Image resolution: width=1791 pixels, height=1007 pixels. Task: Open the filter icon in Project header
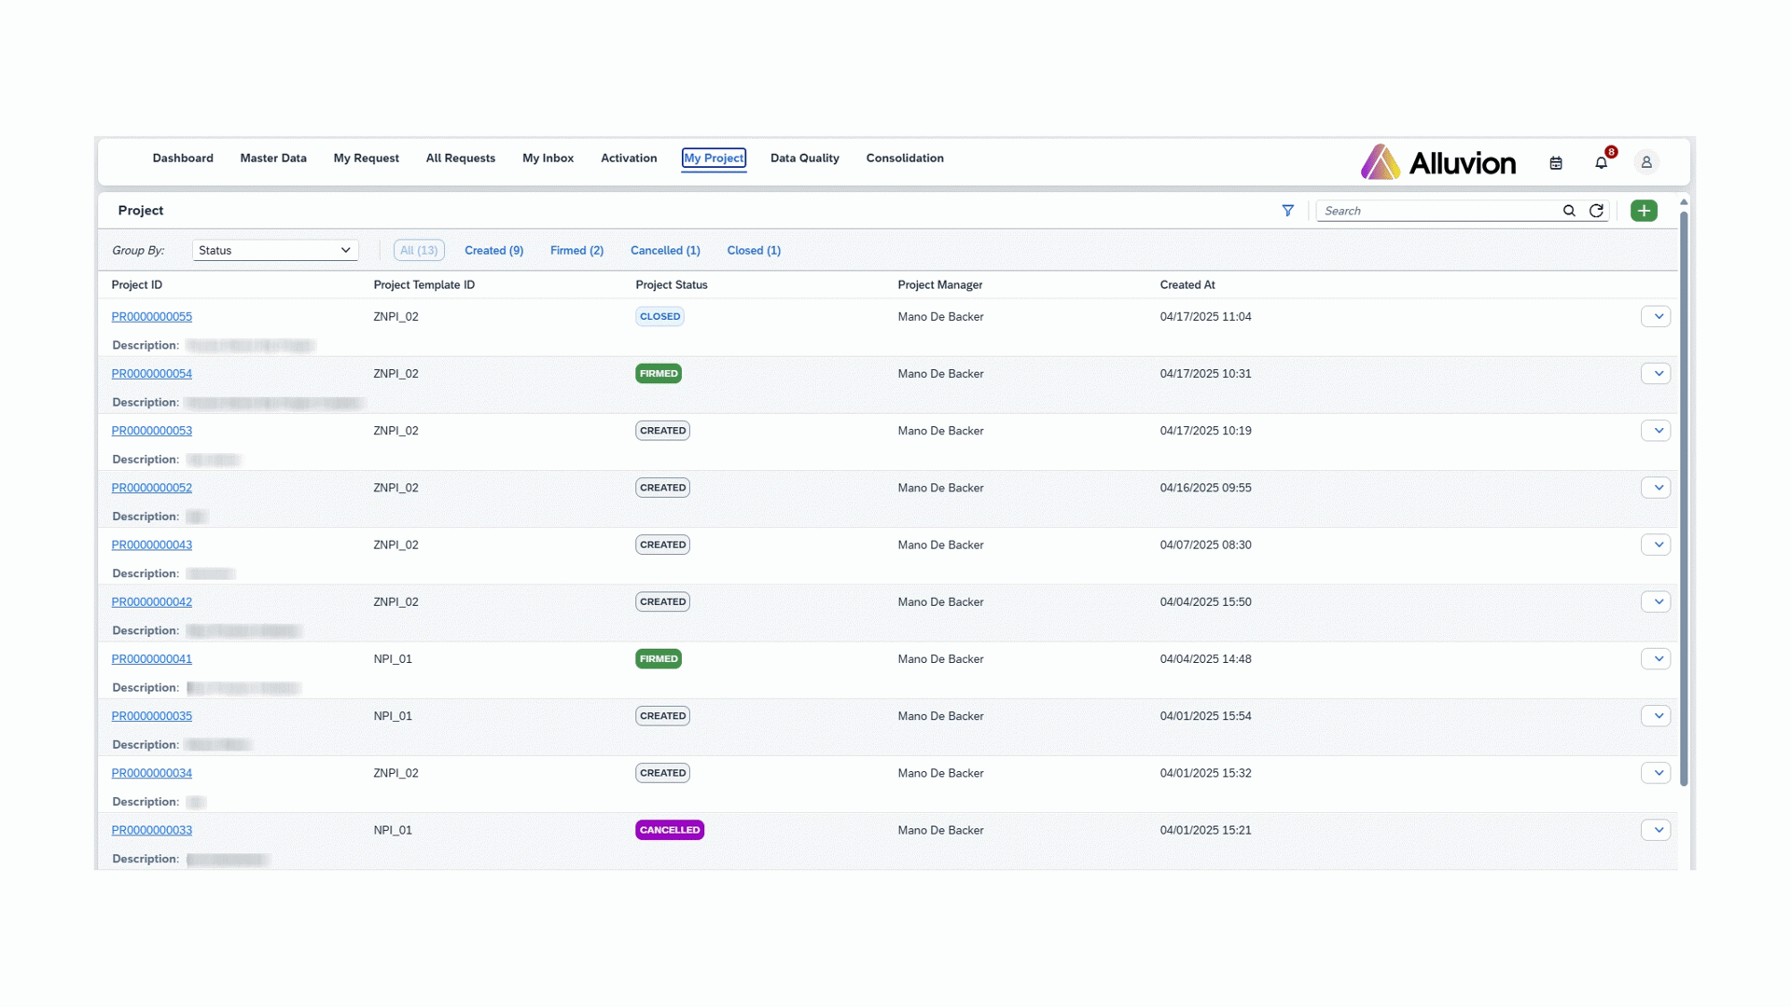coord(1287,211)
